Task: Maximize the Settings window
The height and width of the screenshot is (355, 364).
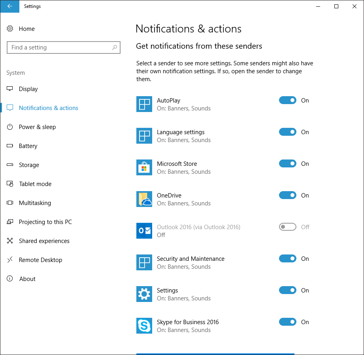Action: point(336,6)
